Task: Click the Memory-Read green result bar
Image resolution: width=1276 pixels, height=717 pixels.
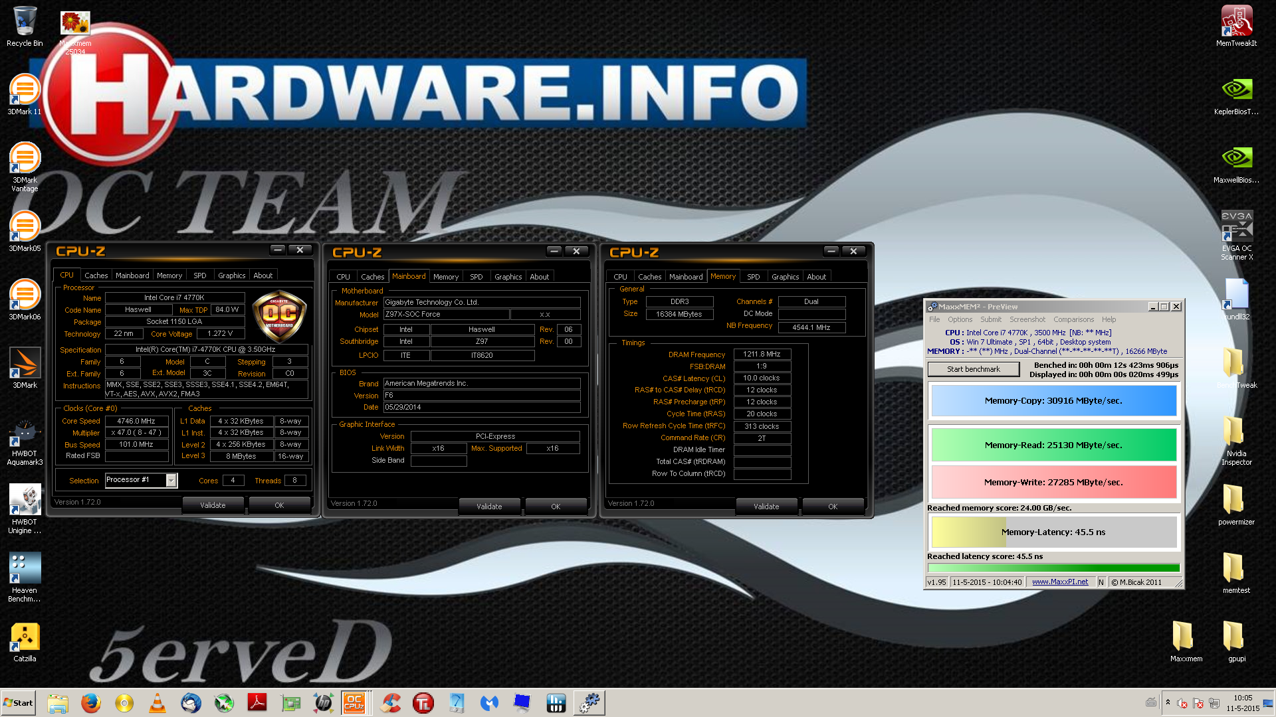Action: [1053, 445]
